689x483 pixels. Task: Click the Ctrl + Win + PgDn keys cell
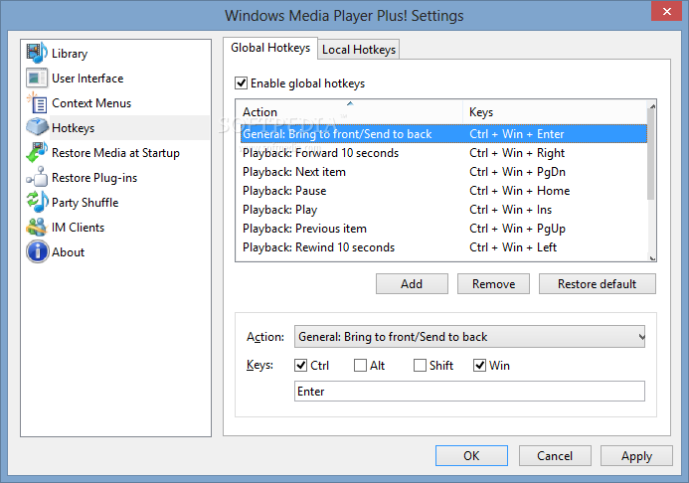(x=517, y=172)
